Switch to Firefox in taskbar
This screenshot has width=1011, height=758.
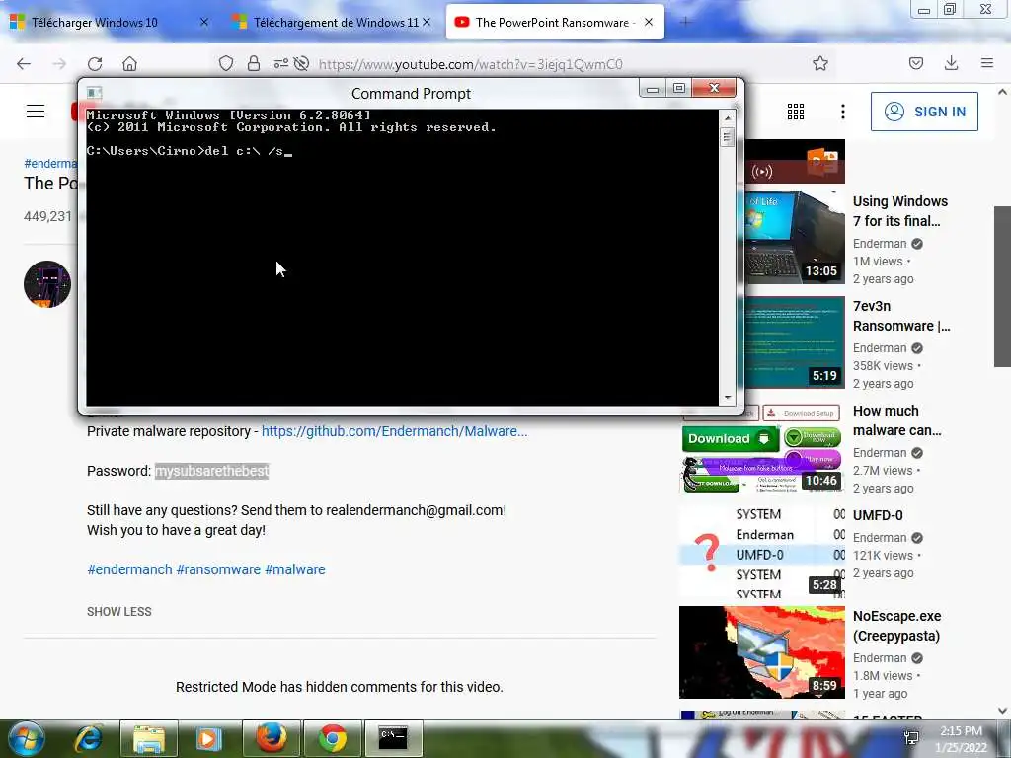[x=272, y=738]
